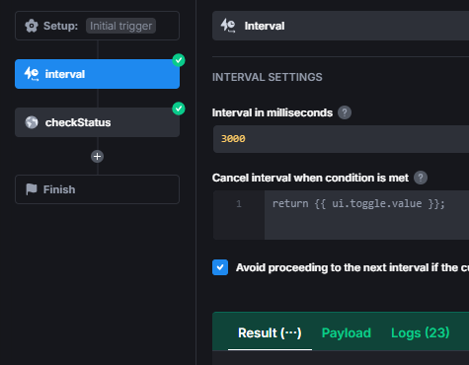469x365 pixels.
Task: Switch to the Payload tab
Action: [x=347, y=332]
